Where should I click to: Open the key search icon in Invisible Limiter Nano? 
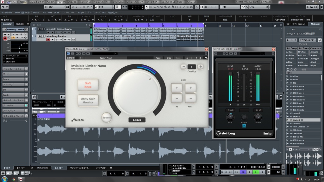point(206,58)
